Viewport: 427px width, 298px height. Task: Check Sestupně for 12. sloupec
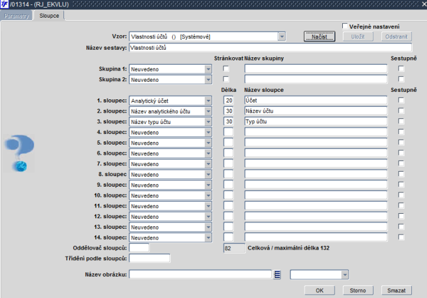(x=401, y=216)
